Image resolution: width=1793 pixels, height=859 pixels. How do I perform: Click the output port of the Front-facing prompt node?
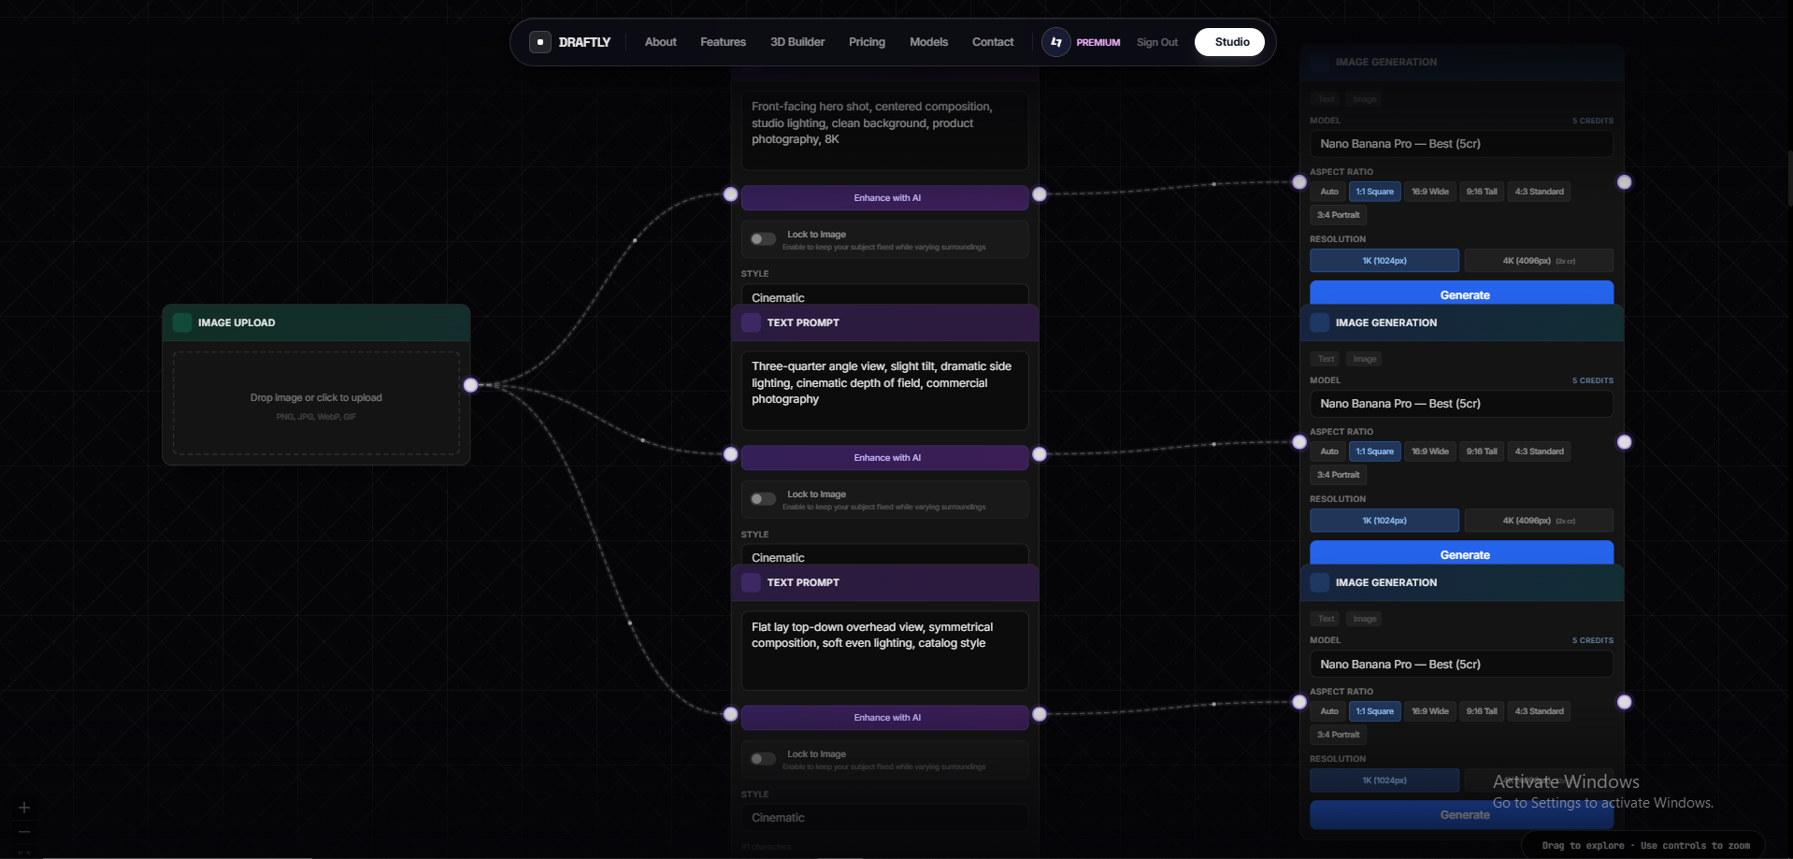(1040, 194)
